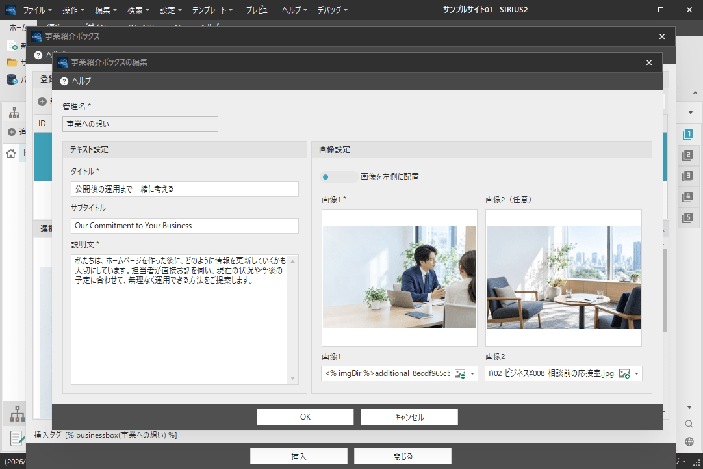The image size is (703, 469).
Task: Open 編集 menu
Action: click(106, 10)
